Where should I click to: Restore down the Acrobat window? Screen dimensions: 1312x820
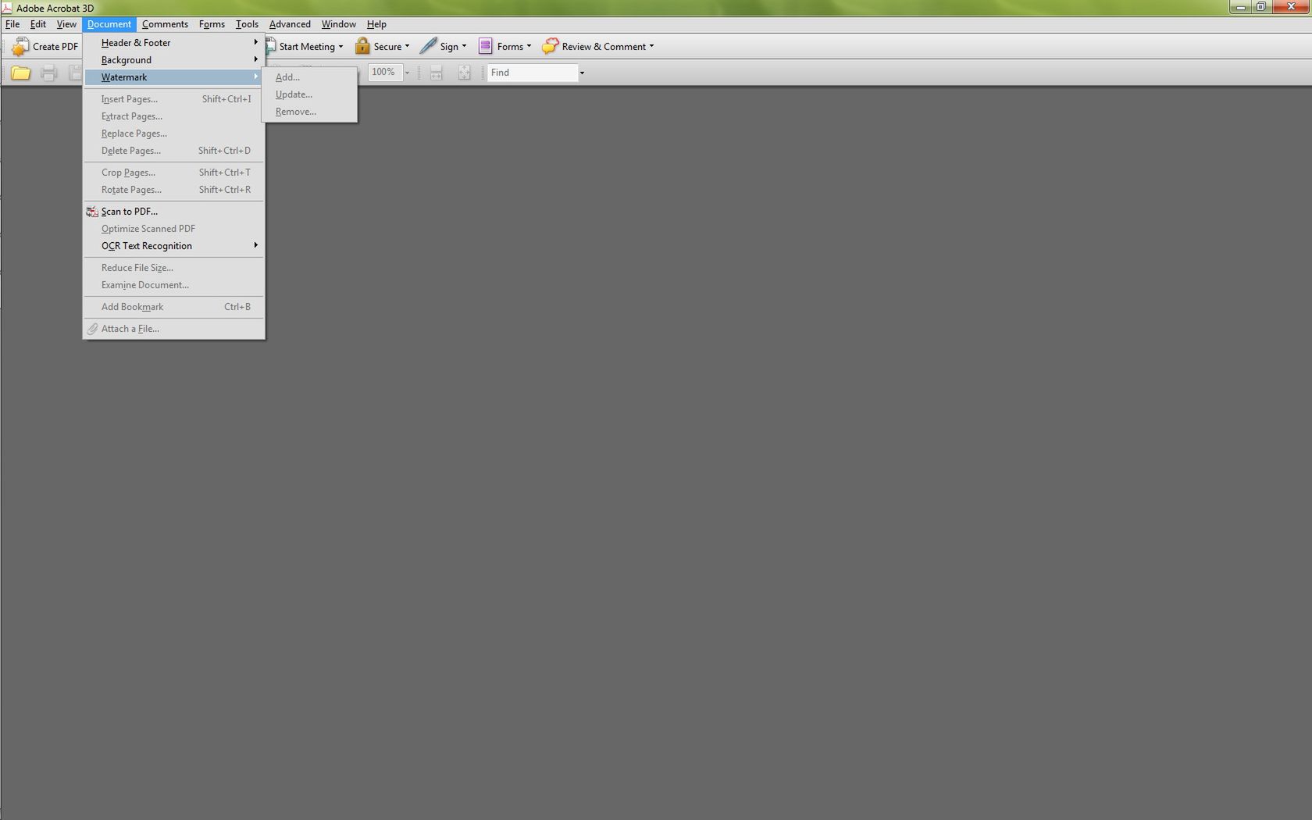coord(1261,7)
